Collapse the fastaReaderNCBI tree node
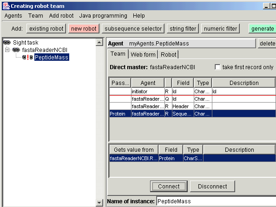Screen dimensions: 276x207 (7, 50)
